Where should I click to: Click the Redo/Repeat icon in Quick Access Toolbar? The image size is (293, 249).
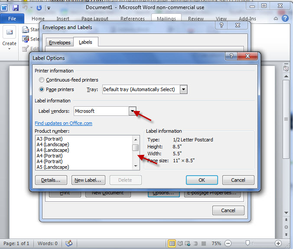tap(39, 8)
